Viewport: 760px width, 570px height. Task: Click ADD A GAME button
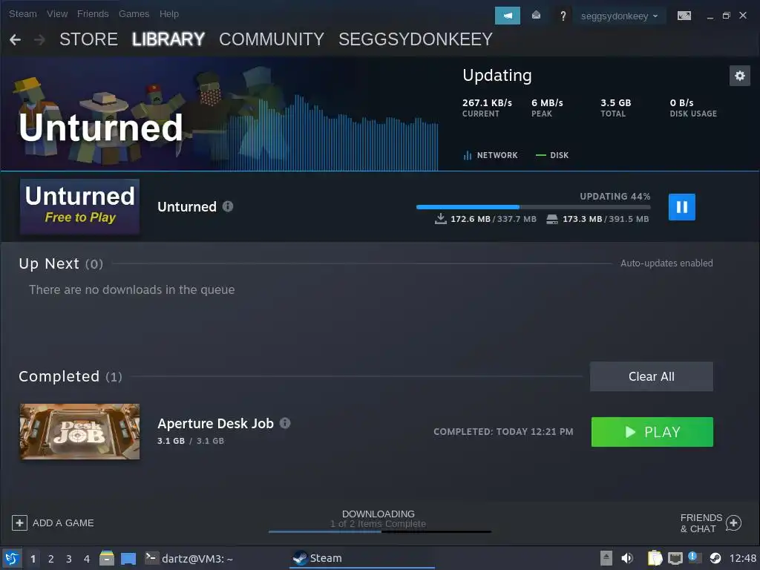(x=53, y=523)
